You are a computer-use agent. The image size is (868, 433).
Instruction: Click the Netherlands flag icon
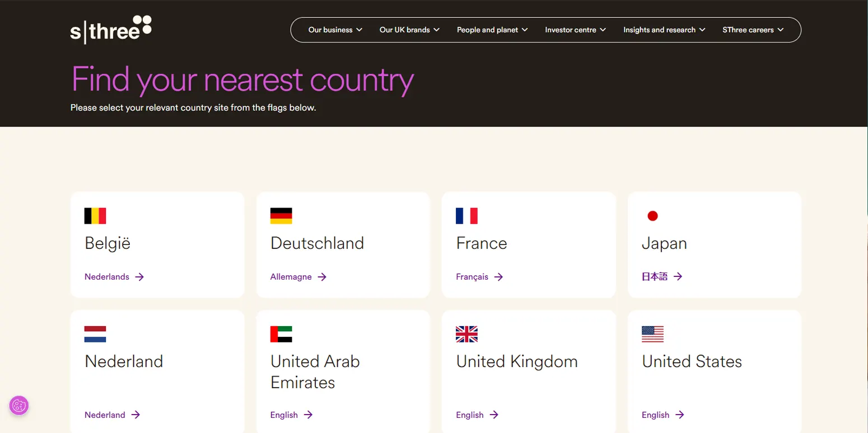click(95, 334)
